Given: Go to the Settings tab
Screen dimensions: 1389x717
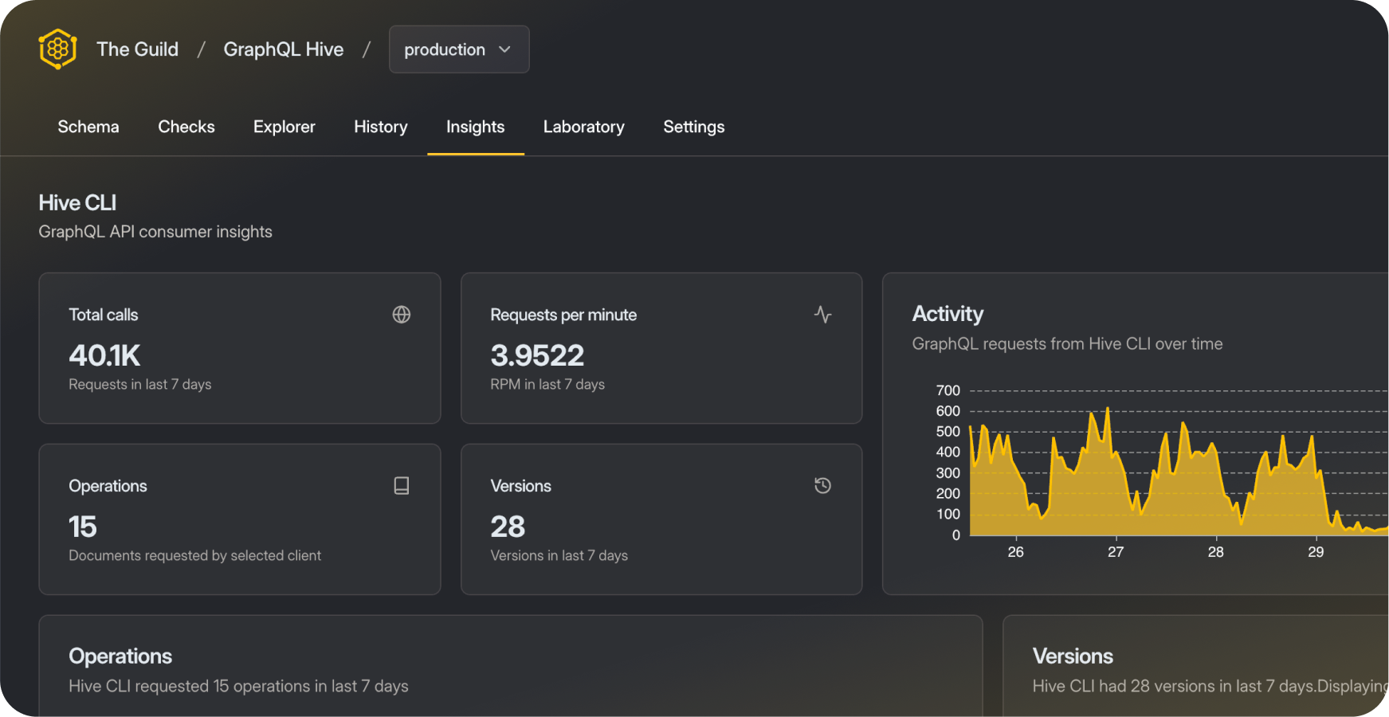Looking at the screenshot, I should pyautogui.click(x=693, y=127).
